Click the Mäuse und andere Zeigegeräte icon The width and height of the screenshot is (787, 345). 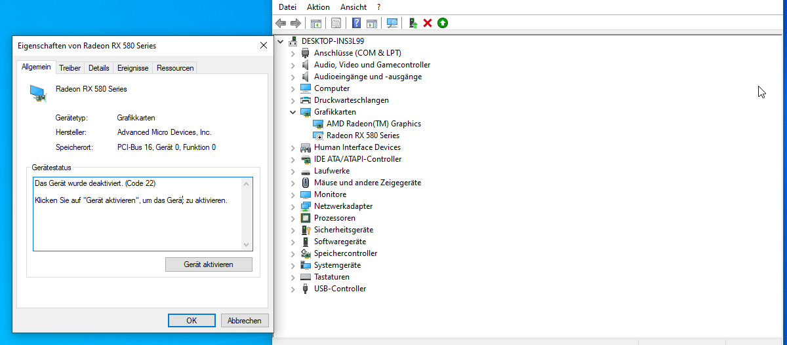pyautogui.click(x=306, y=183)
